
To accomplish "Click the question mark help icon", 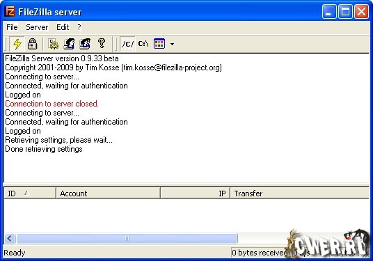I will coord(102,44).
